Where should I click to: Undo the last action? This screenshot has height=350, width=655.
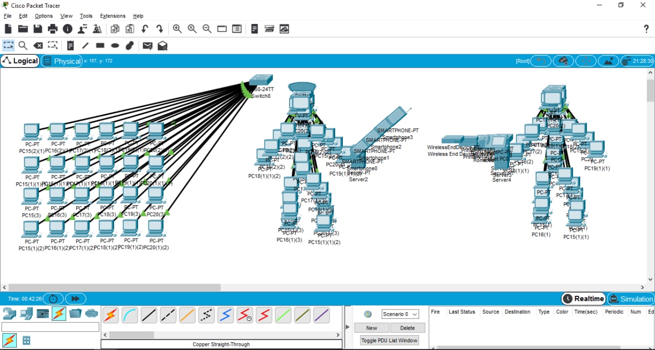click(145, 29)
